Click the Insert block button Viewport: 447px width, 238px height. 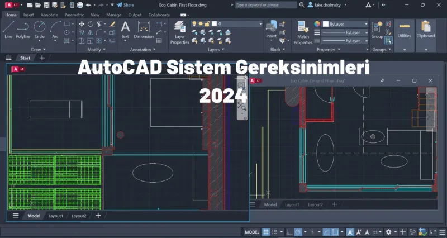pyautogui.click(x=272, y=30)
